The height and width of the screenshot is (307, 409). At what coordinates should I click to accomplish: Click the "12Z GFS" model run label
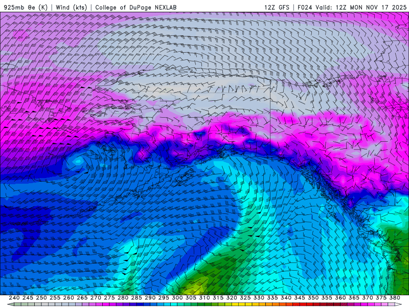[277, 7]
